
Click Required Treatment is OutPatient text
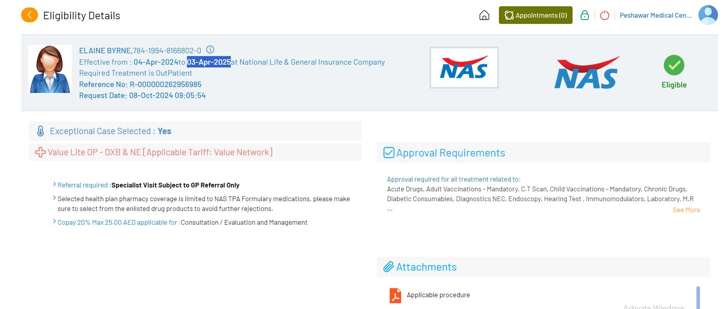(x=136, y=73)
